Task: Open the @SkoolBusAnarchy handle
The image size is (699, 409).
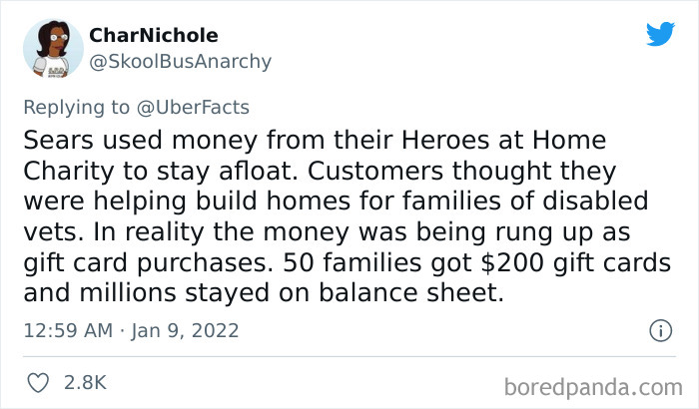Action: click(181, 61)
